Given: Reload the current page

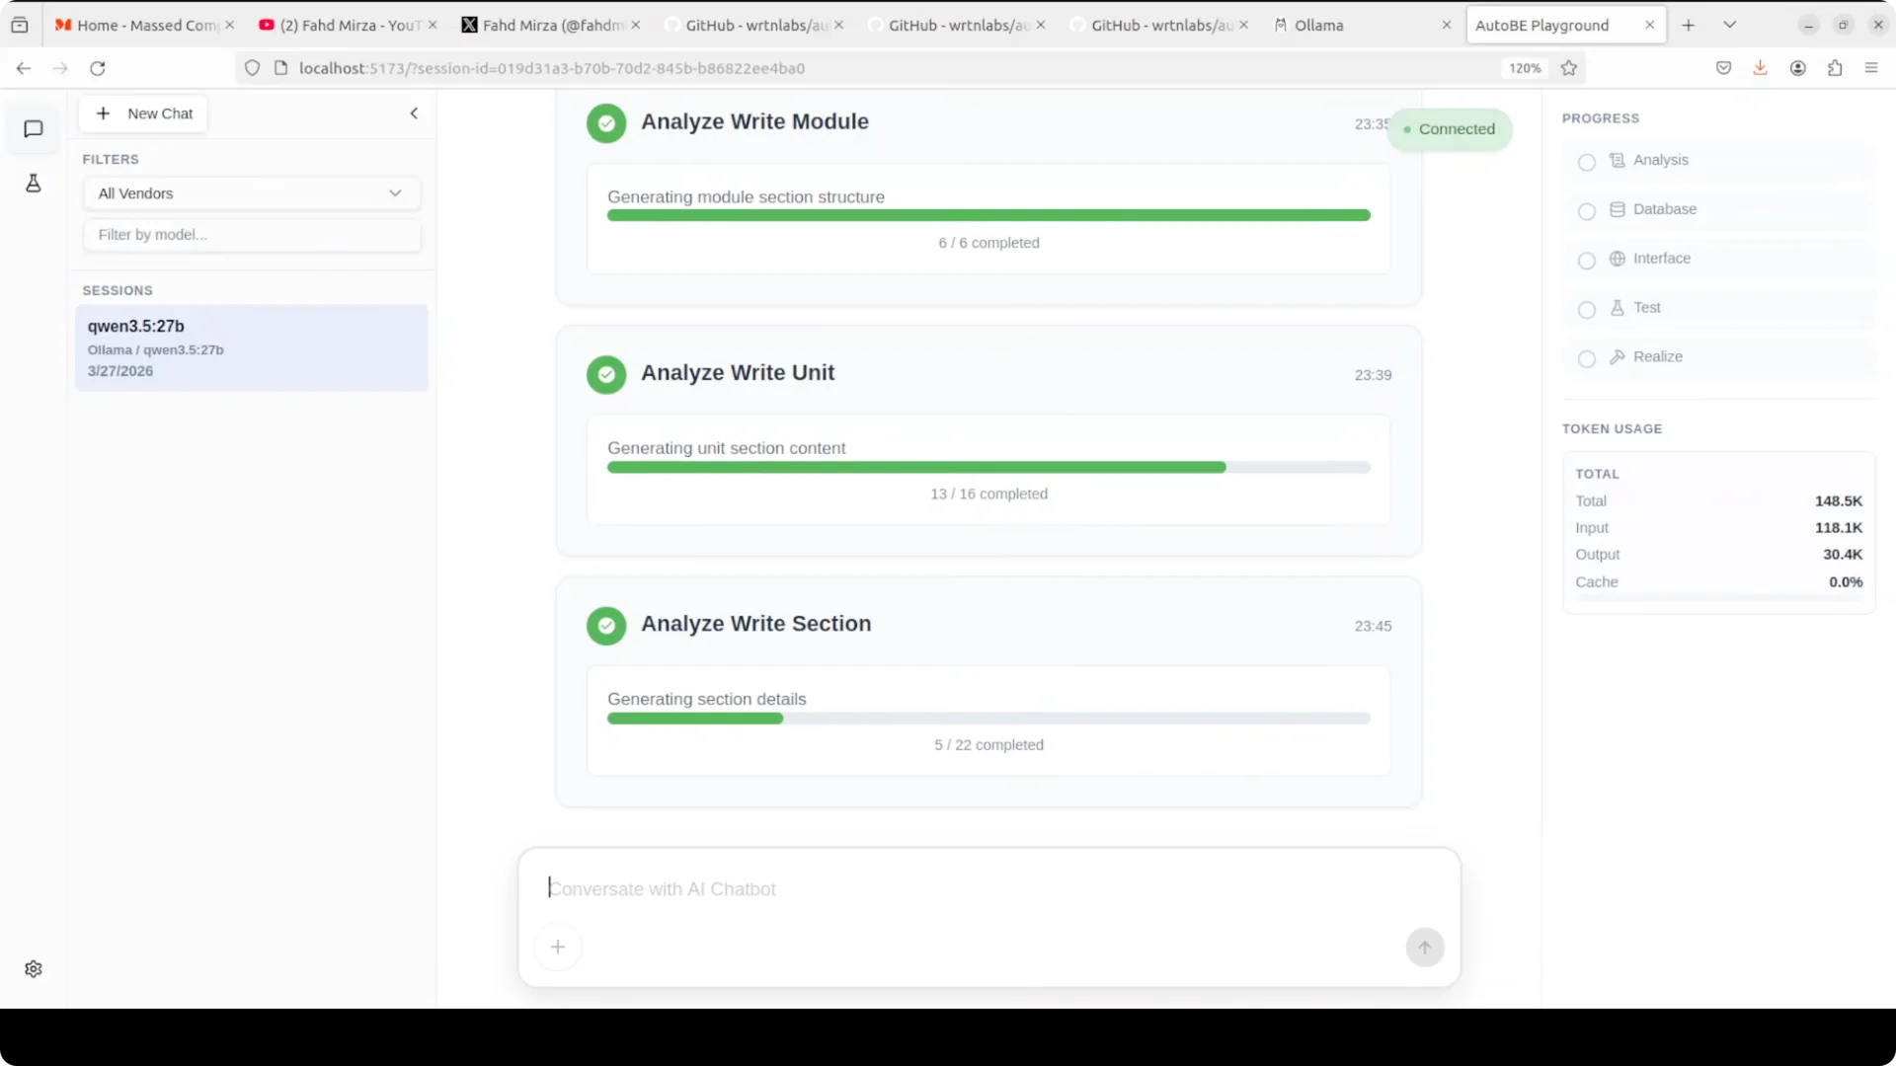Looking at the screenshot, I should (x=98, y=68).
